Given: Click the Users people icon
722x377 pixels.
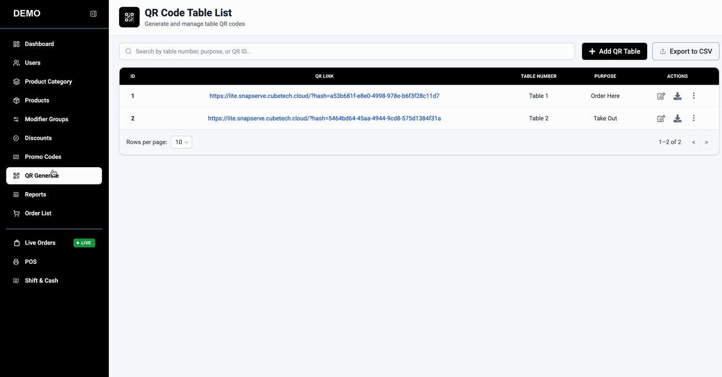Looking at the screenshot, I should pyautogui.click(x=17, y=63).
